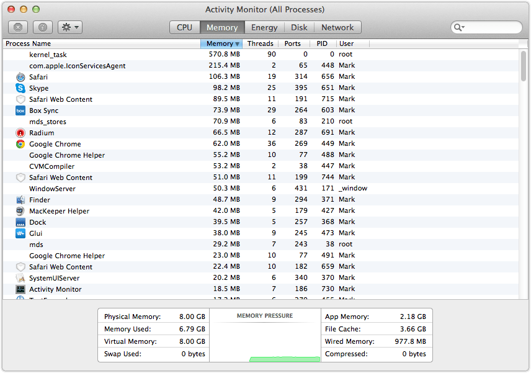The width and height of the screenshot is (531, 373).
Task: Click the search magnifier icon
Action: coord(459,27)
